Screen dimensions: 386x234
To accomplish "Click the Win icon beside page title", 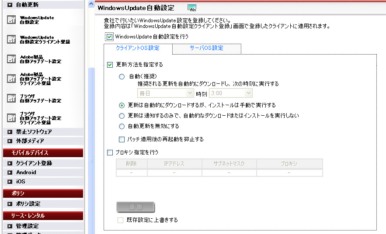I will (x=192, y=8).
